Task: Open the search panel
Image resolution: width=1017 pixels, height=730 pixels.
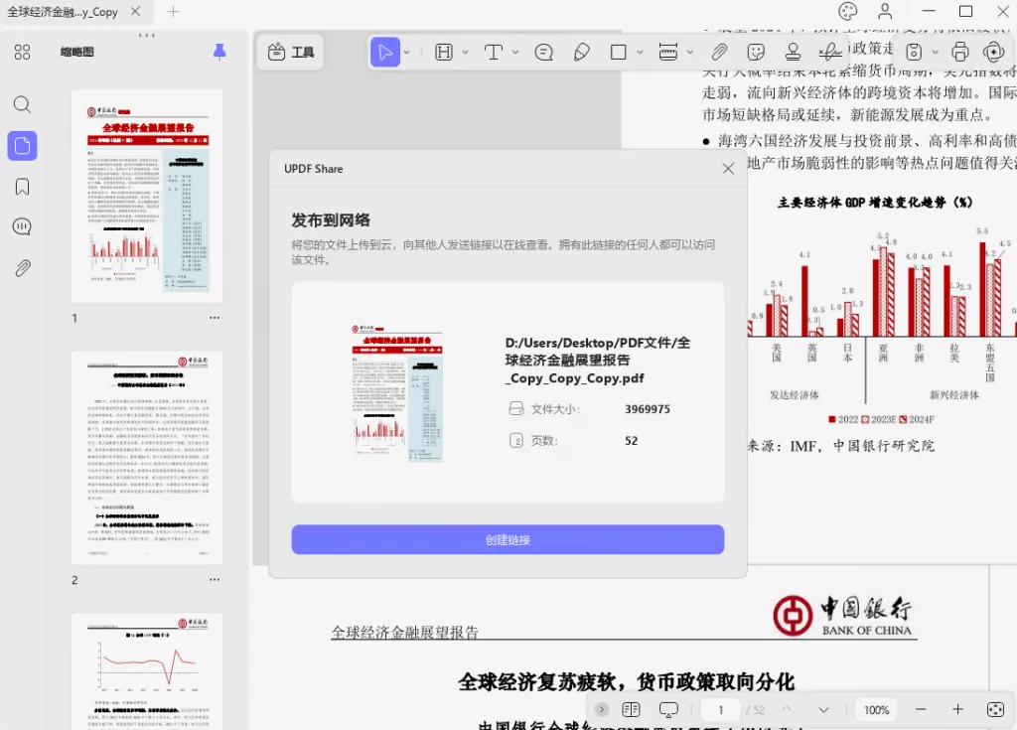Action: click(x=22, y=104)
